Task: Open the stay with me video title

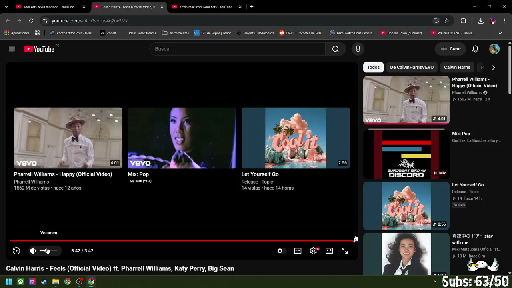Action: (472, 239)
